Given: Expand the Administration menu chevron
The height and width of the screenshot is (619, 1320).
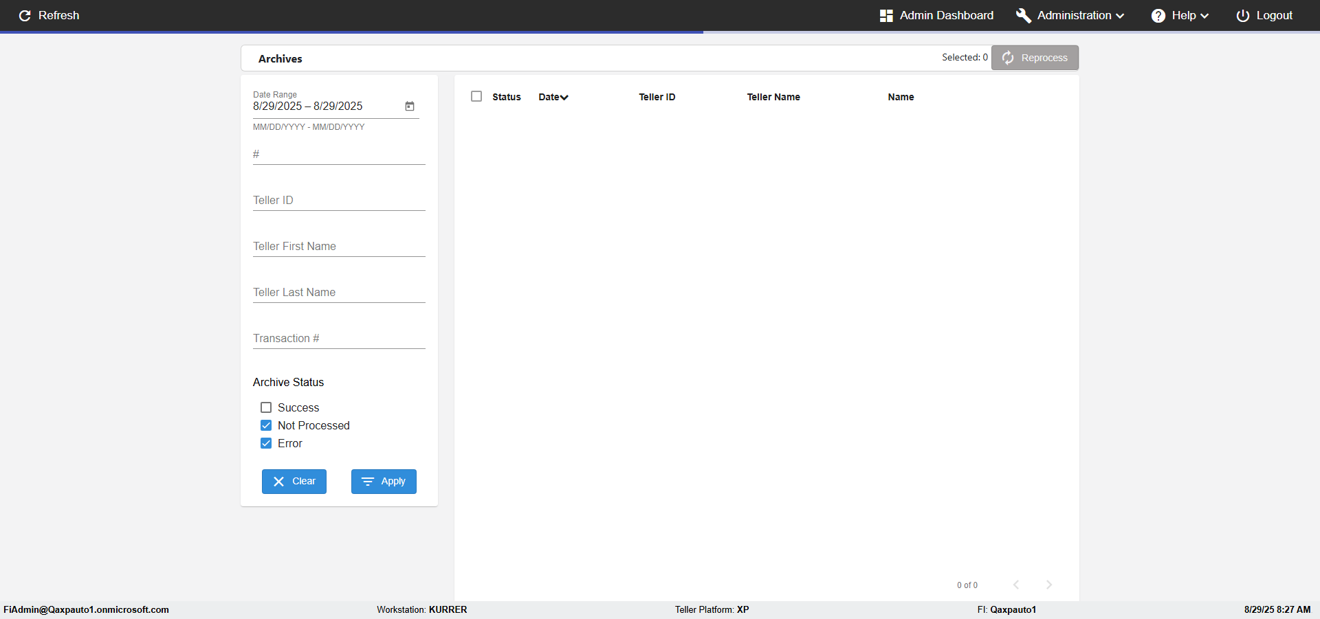Looking at the screenshot, I should (1120, 16).
